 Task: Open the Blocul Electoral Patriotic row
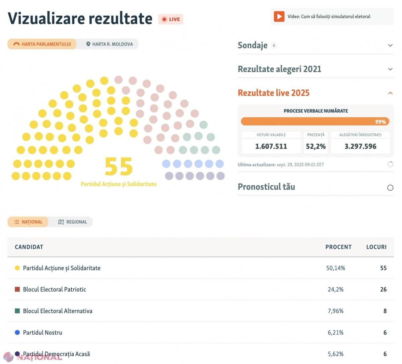(201, 290)
